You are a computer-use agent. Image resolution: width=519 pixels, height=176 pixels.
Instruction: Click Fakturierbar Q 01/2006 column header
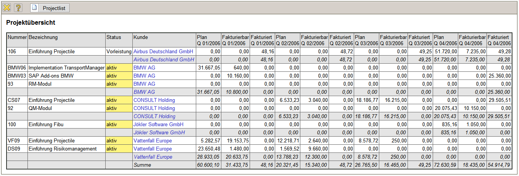[235, 41]
